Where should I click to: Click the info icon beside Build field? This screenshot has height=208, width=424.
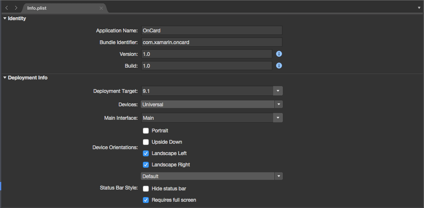point(279,66)
